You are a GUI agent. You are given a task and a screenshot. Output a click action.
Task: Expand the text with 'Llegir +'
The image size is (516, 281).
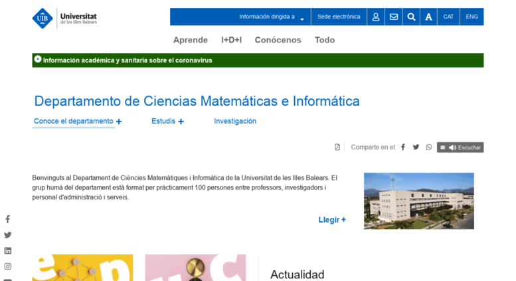[332, 220]
